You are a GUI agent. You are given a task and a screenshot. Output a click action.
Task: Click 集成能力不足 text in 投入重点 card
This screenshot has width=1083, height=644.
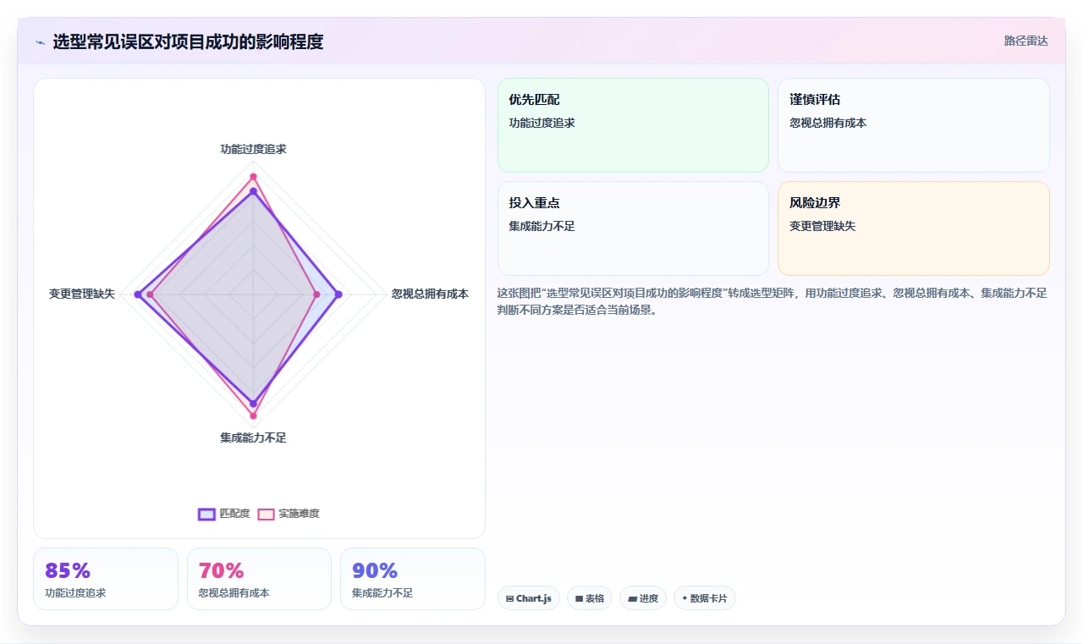tap(541, 226)
